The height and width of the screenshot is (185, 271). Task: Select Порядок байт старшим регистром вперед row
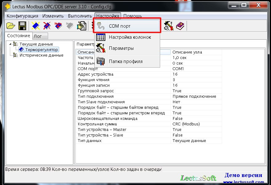[149, 113]
